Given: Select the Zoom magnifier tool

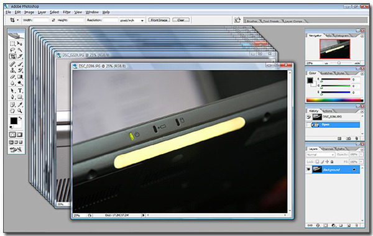Looking at the screenshot, I should point(20,111).
